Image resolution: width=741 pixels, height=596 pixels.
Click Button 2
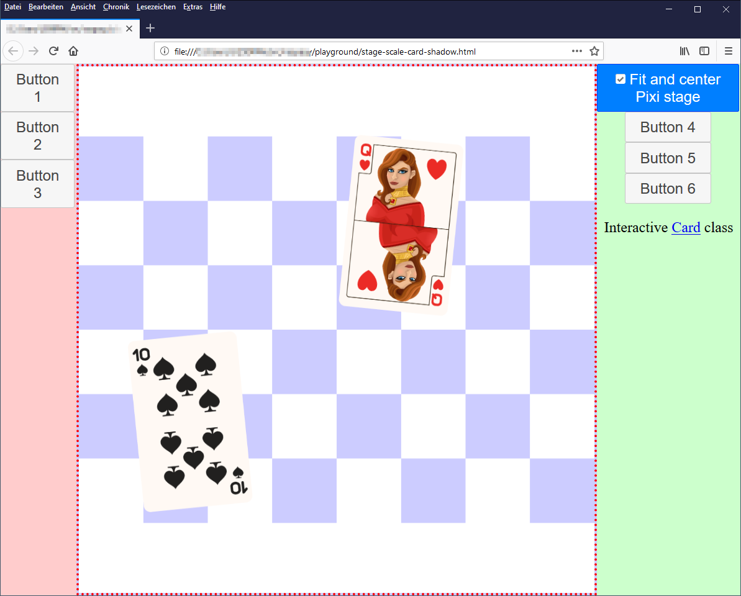(x=38, y=136)
